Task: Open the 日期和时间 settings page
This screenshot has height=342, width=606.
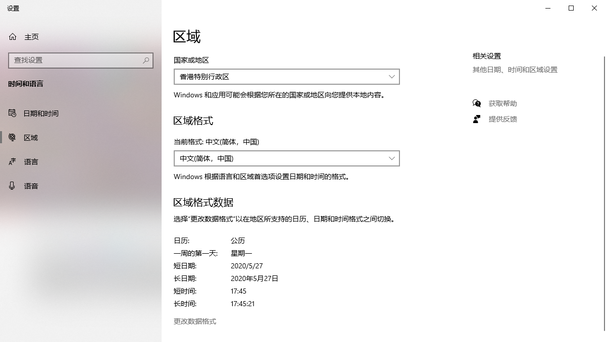Action: tap(81, 113)
